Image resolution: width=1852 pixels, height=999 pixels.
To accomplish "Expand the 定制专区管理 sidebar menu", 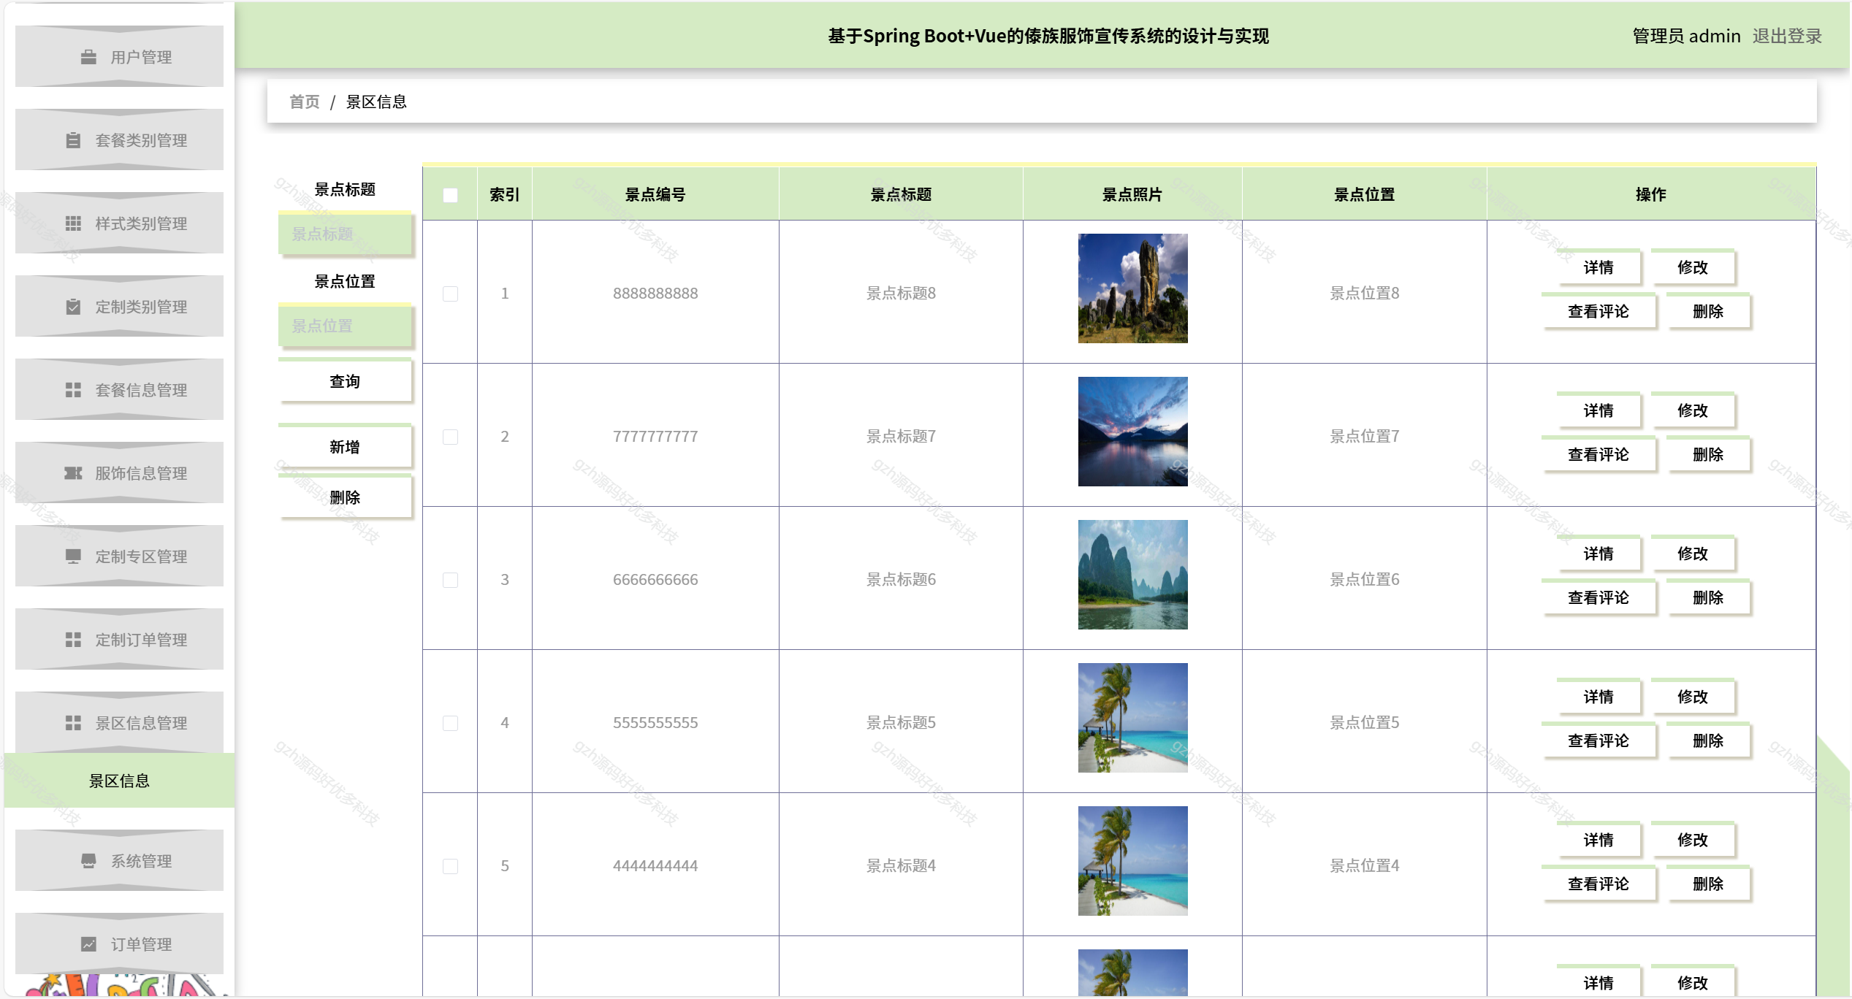I will tap(119, 556).
